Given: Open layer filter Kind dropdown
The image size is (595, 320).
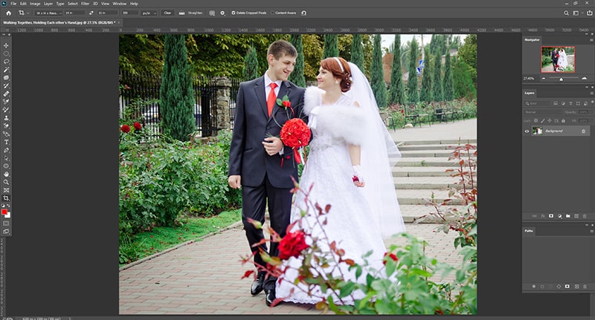Looking at the screenshot, I should 537,103.
